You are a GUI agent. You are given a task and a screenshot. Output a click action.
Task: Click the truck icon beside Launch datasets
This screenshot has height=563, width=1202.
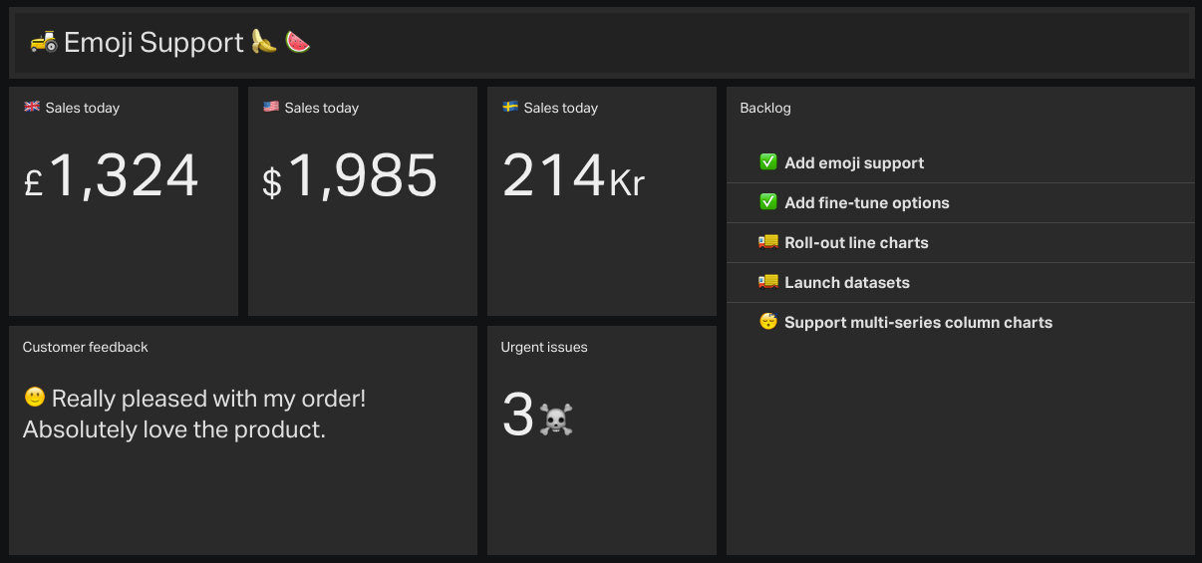click(x=768, y=282)
